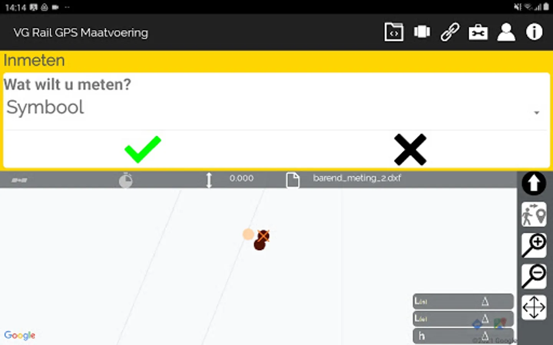The height and width of the screenshot is (345, 553).
Task: Zoom out on the map
Action: pos(534,276)
